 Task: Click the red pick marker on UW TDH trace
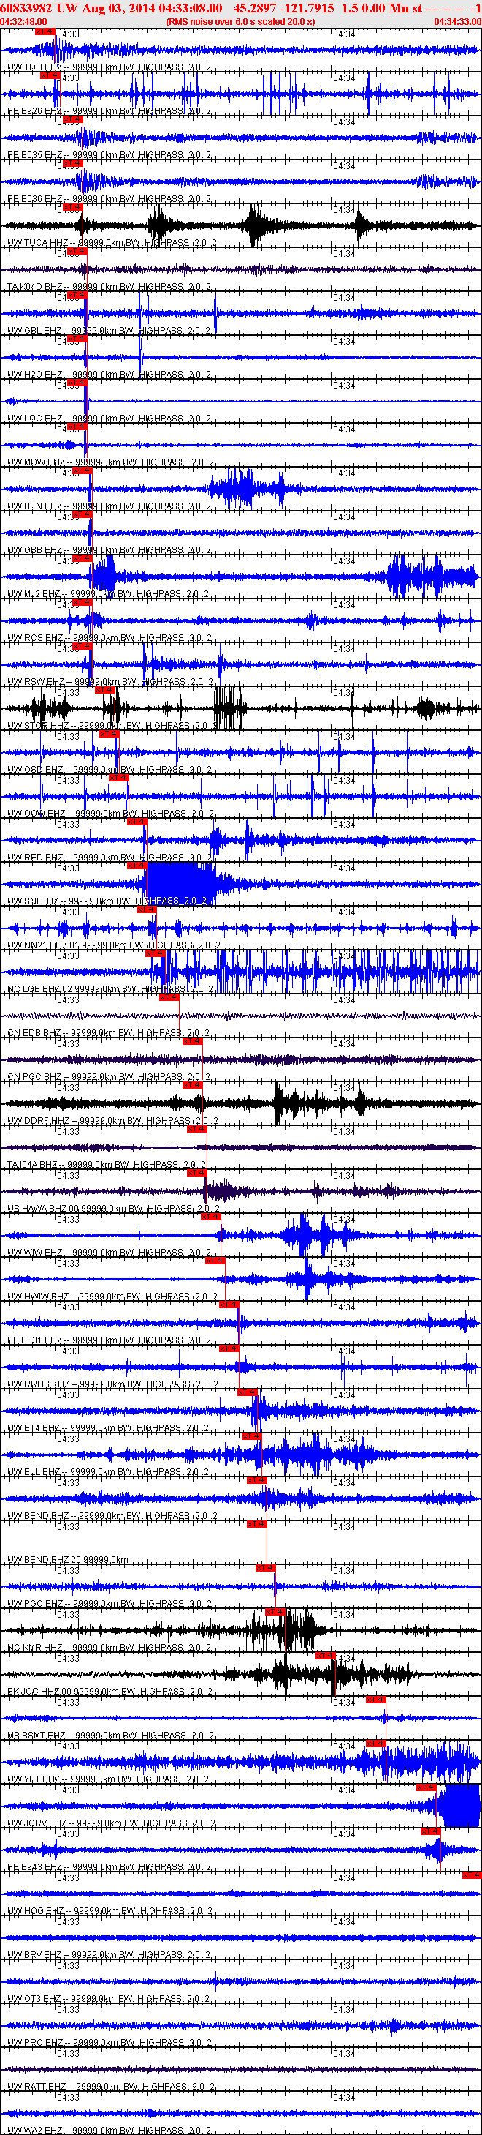click(x=45, y=31)
